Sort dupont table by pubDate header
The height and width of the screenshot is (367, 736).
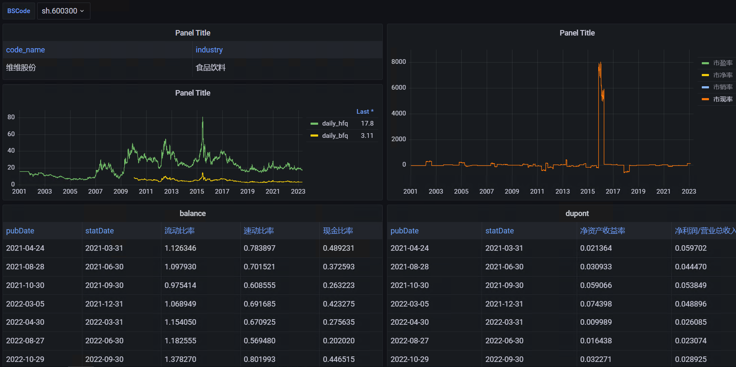pyautogui.click(x=405, y=231)
